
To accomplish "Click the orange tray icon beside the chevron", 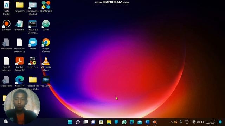I will click(176, 122).
